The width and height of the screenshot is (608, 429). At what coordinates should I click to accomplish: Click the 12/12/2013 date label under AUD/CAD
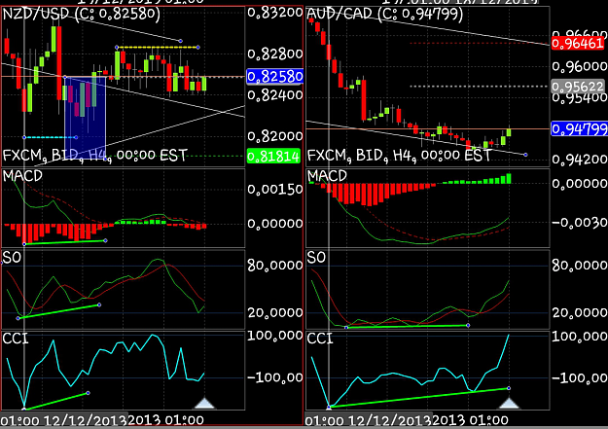pyautogui.click(x=390, y=421)
